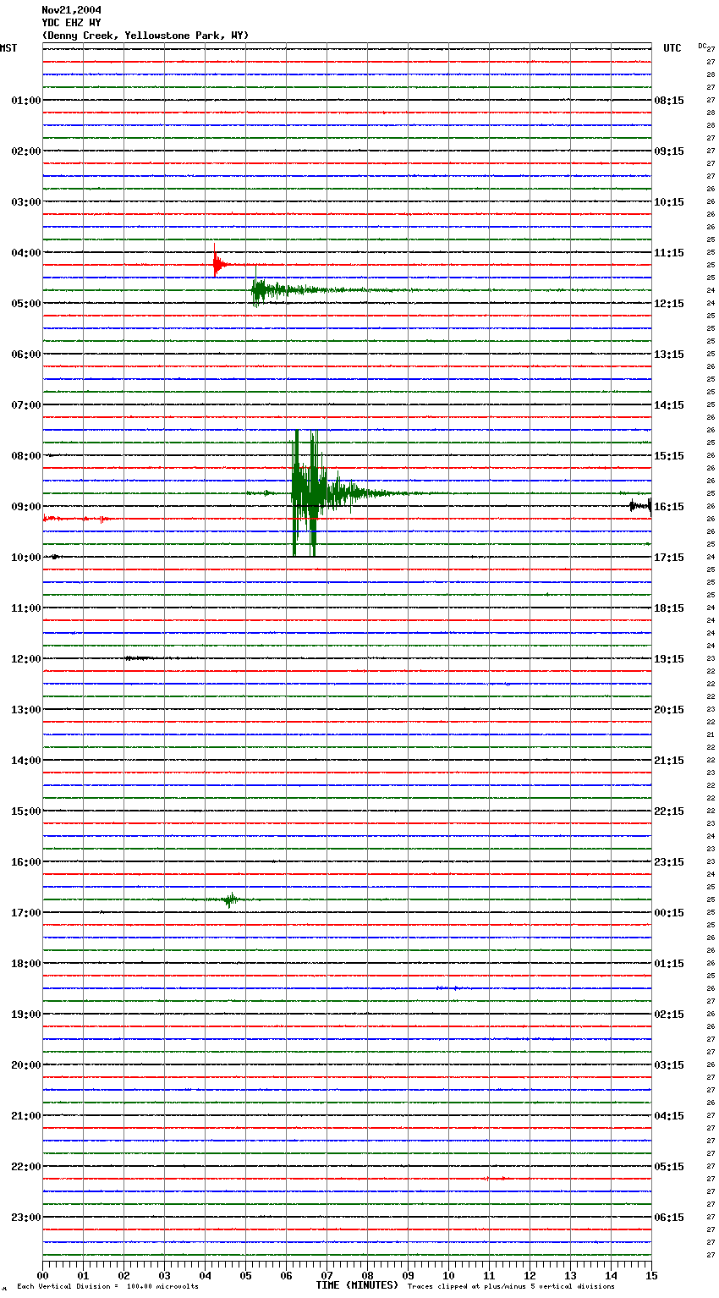Click the "TIME (MINUTES)" axis title
The image size is (719, 1298).
coord(357,1285)
